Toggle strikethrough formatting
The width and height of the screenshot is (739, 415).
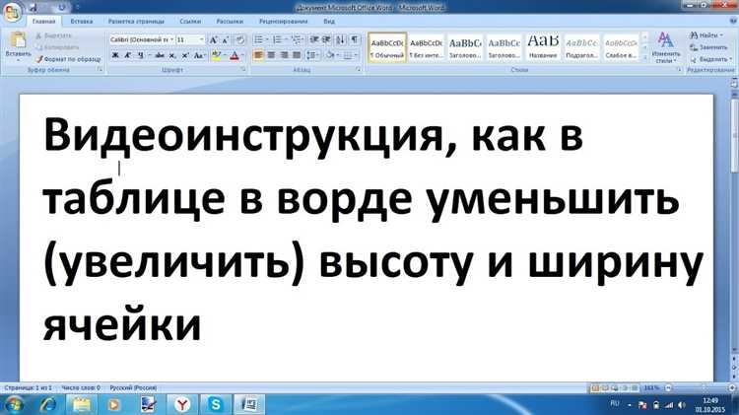[160, 55]
